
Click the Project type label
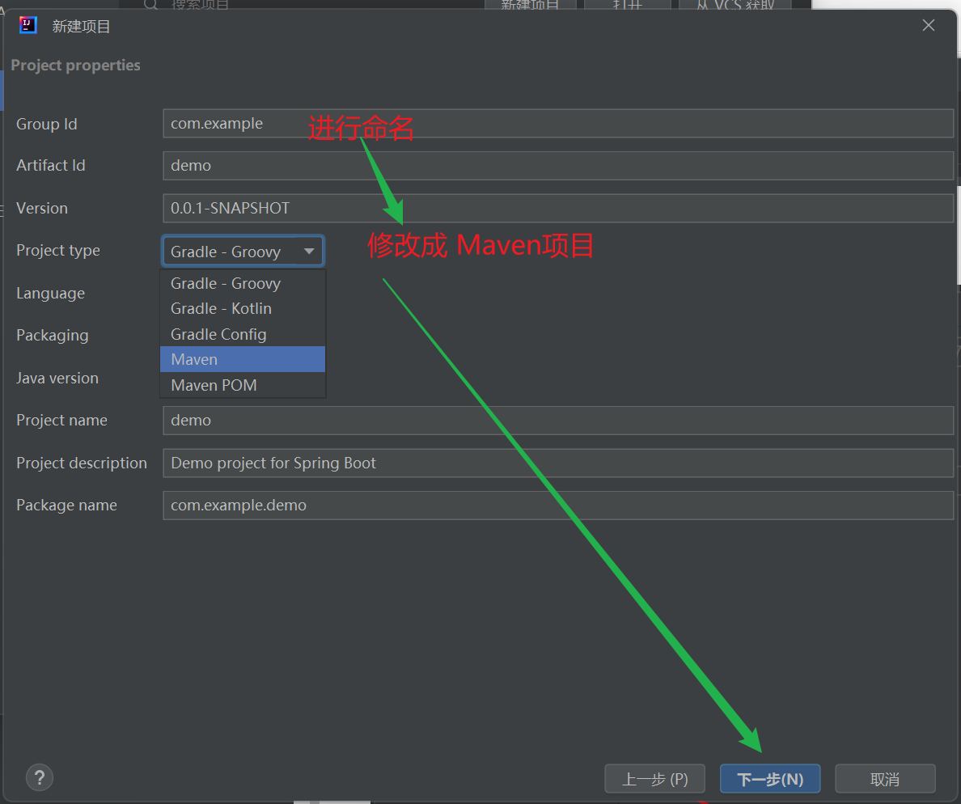coord(58,251)
